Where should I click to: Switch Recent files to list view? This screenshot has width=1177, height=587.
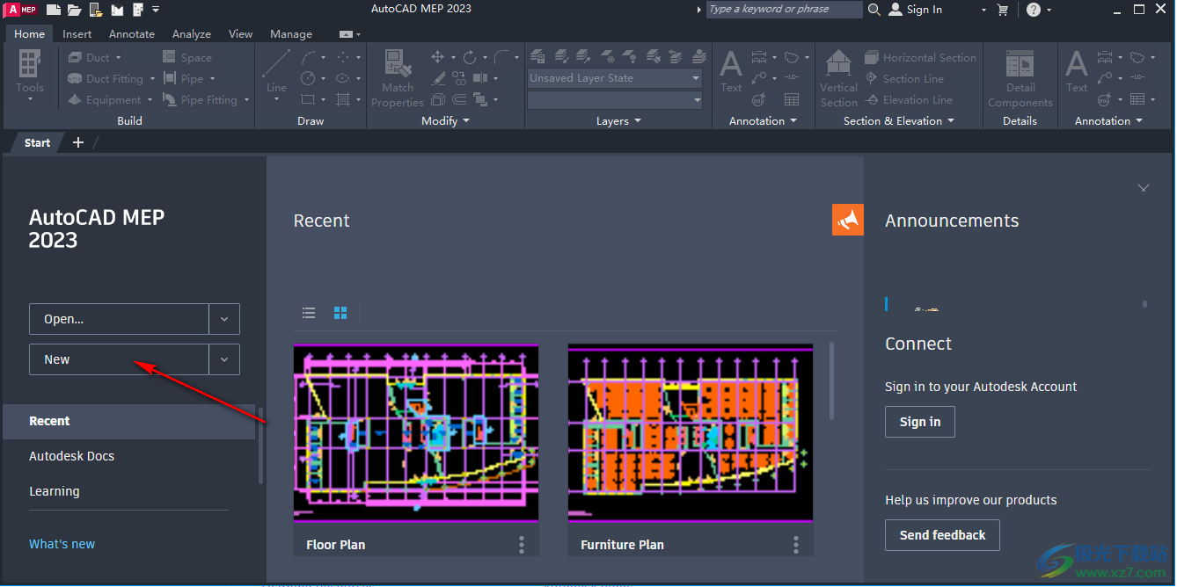coord(309,313)
